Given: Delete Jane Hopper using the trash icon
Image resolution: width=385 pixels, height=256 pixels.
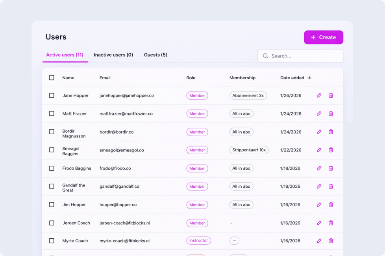Looking at the screenshot, I should point(331,95).
